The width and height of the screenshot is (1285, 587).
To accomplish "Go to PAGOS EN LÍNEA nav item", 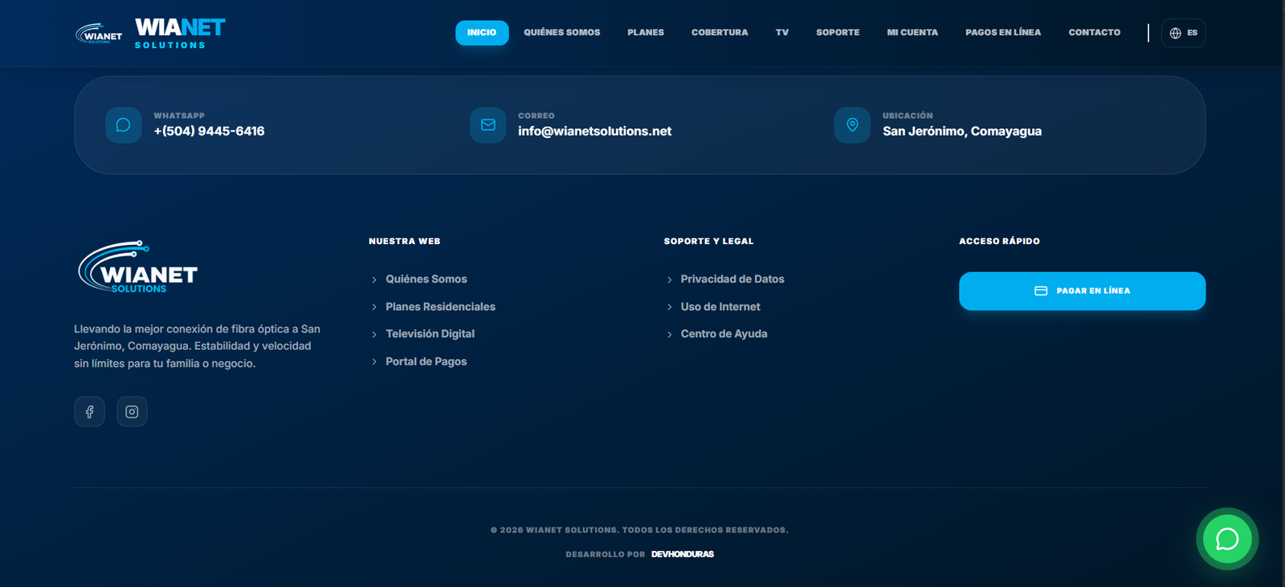I will [1003, 33].
